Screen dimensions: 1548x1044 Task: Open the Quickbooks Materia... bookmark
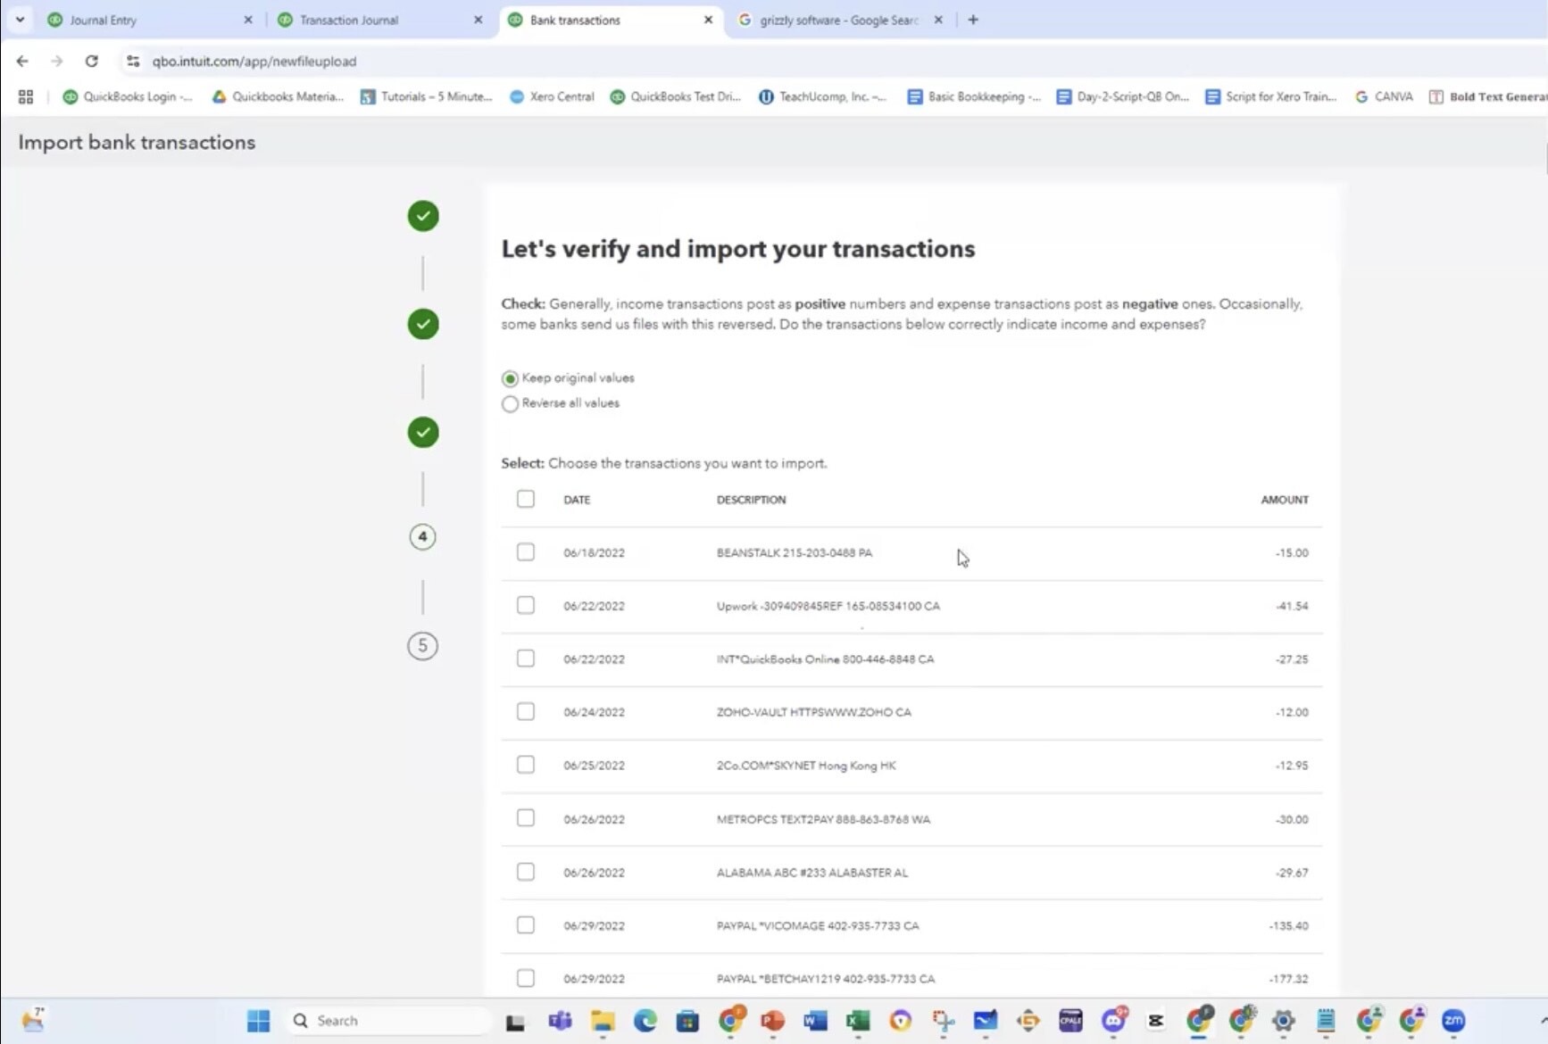pyautogui.click(x=278, y=96)
